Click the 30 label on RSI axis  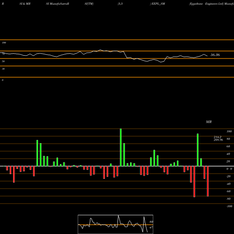pos(3,69)
